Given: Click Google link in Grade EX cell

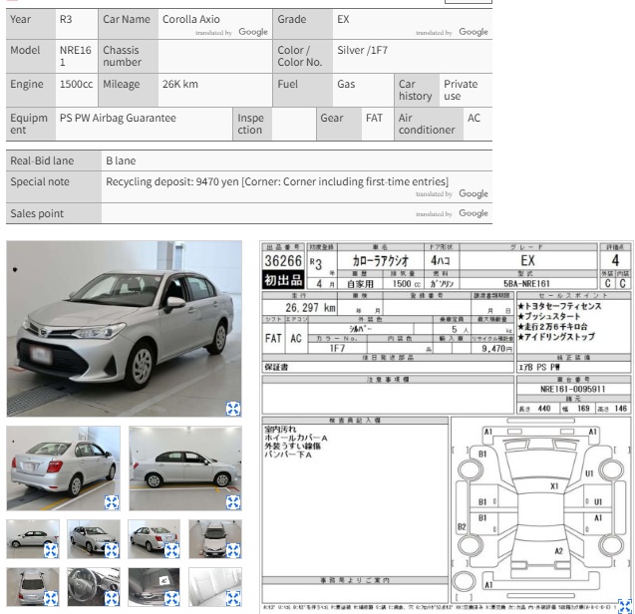Looking at the screenshot, I should pyautogui.click(x=474, y=32).
